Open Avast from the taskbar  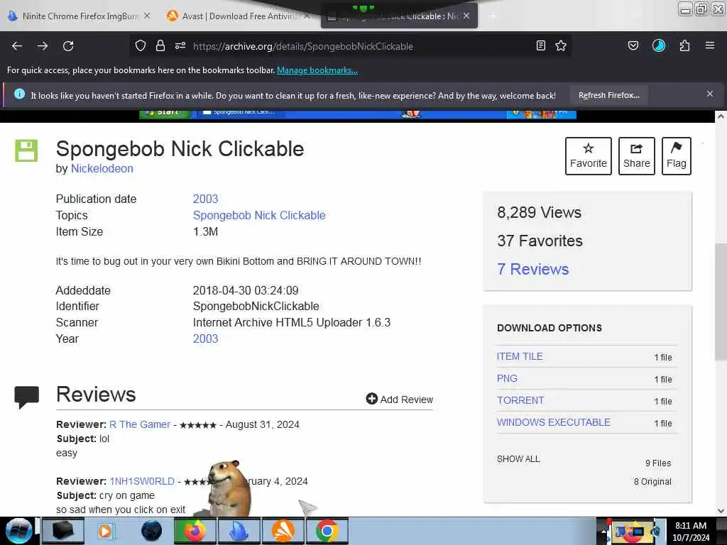coord(283,531)
